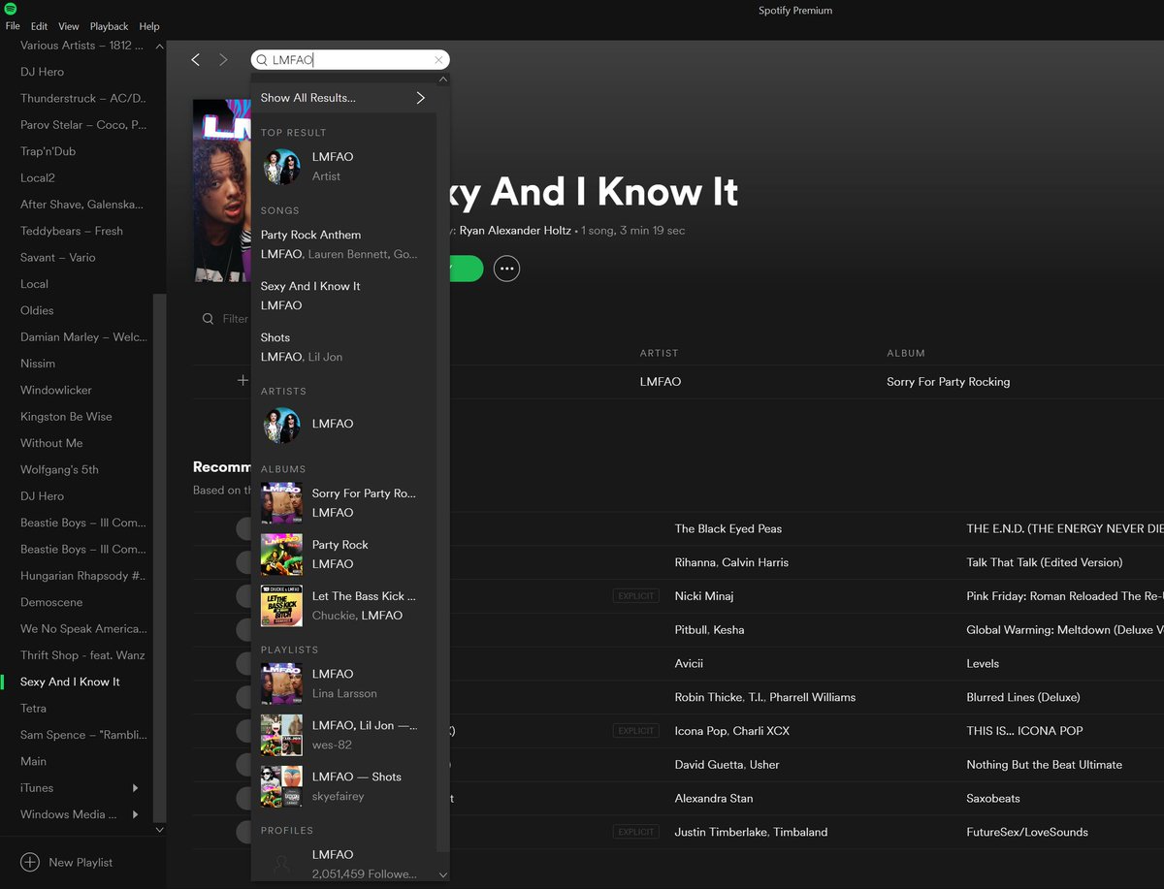Open the Let The Bass Kick album cover

281,606
